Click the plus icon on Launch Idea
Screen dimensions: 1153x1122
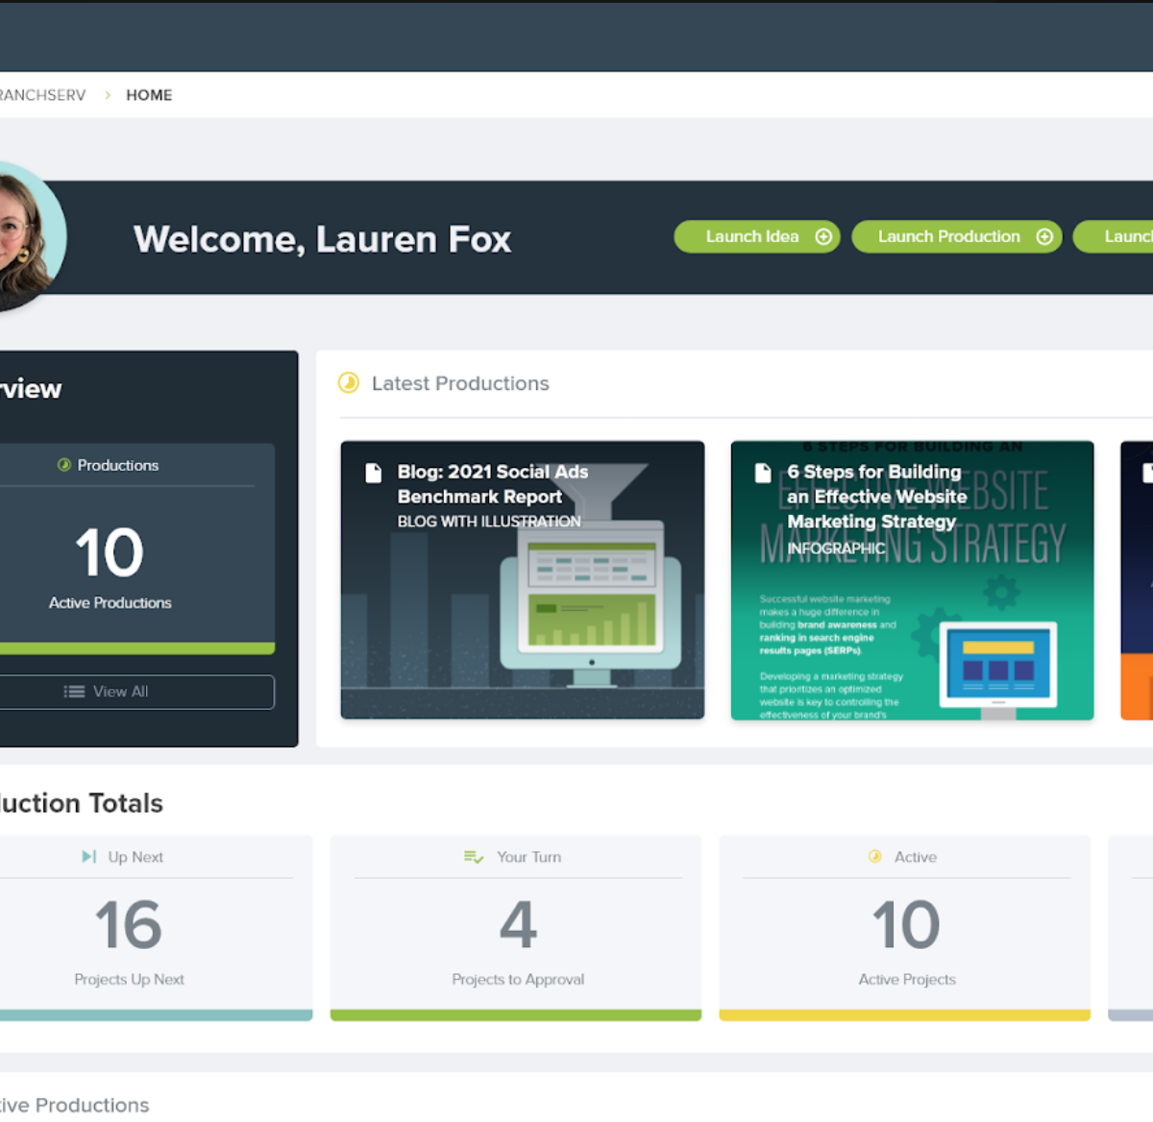(x=823, y=237)
